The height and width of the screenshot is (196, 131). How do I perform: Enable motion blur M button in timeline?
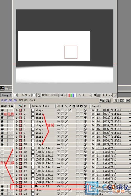pyautogui.click(x=128, y=100)
